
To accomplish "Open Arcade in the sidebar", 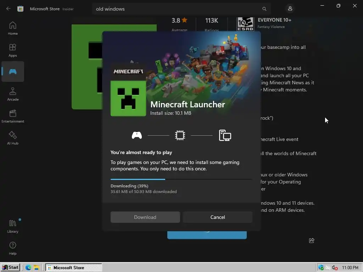I will [x=13, y=94].
